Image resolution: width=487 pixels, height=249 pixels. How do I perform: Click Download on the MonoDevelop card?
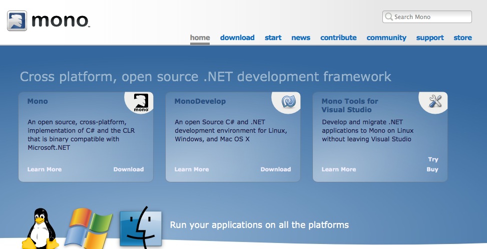click(276, 169)
